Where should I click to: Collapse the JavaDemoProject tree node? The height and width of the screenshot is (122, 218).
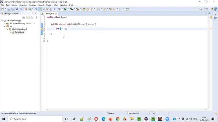[2, 21]
